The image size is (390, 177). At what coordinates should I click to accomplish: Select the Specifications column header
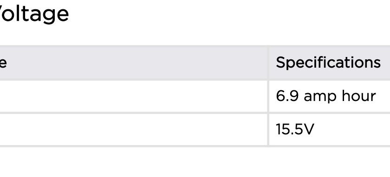point(328,62)
